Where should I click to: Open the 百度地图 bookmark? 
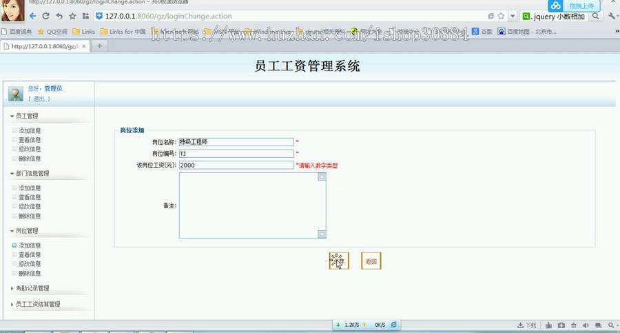coord(527,32)
